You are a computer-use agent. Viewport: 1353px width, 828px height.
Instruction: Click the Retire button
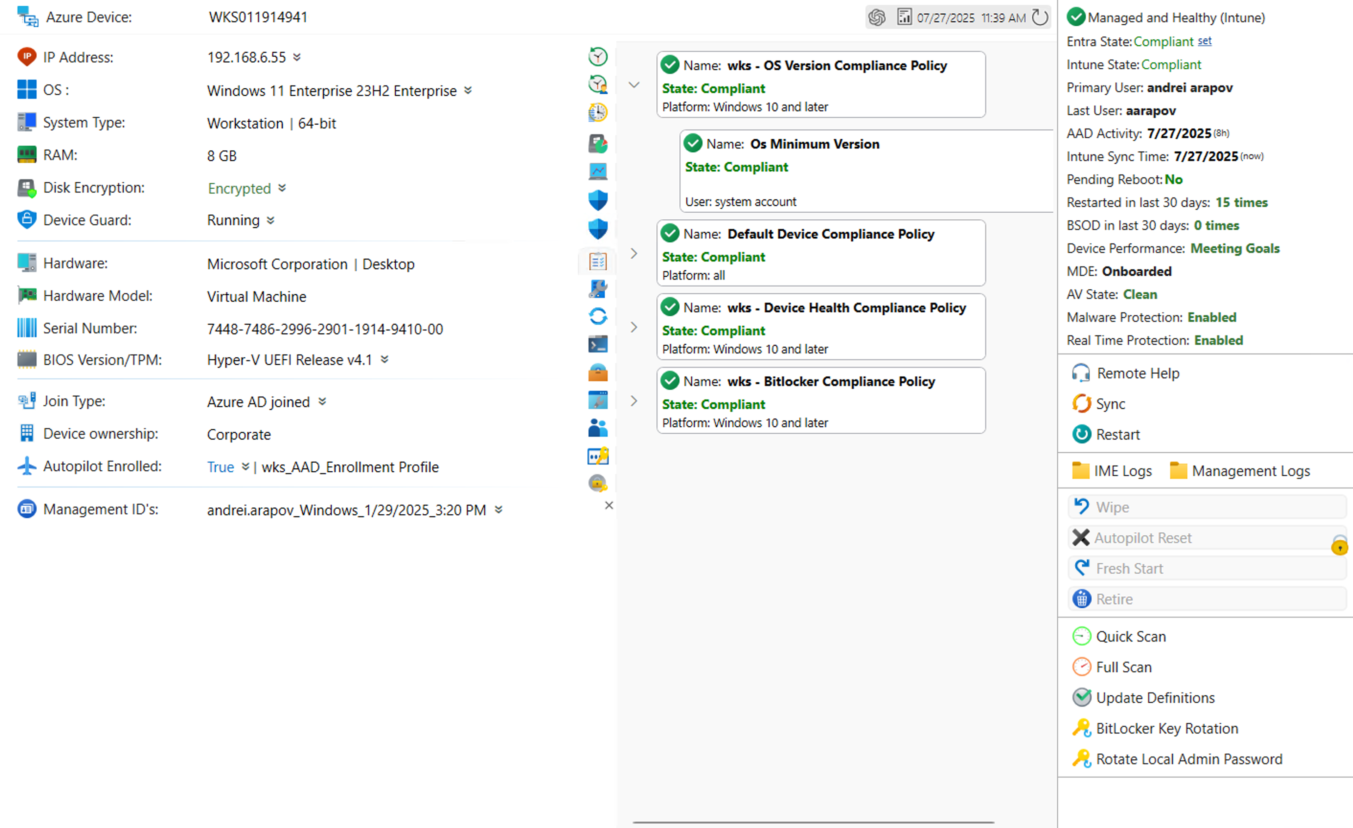point(1207,599)
